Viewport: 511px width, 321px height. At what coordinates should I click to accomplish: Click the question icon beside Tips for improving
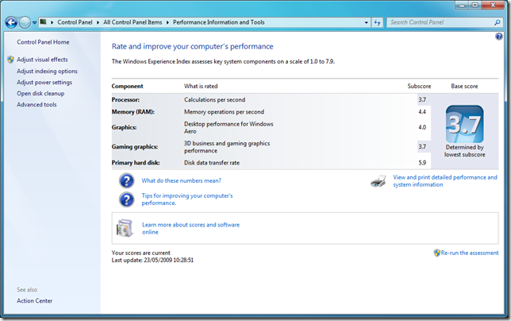click(126, 199)
